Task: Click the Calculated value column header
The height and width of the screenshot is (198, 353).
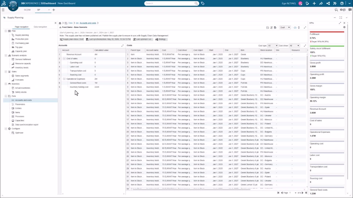Action: 110,50
